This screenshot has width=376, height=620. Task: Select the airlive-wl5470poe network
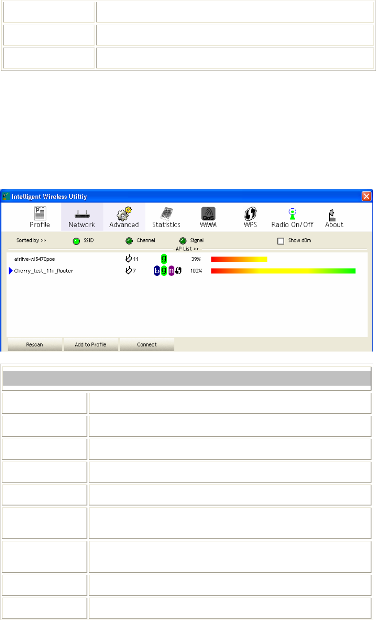(x=35, y=259)
